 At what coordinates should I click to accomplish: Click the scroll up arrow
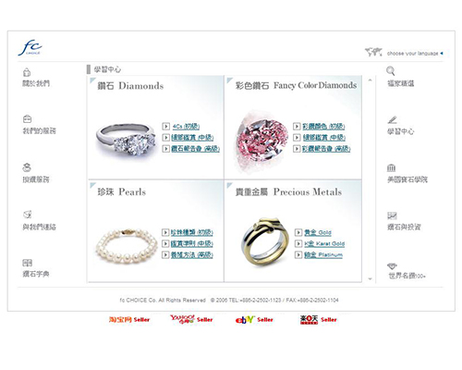[371, 80]
